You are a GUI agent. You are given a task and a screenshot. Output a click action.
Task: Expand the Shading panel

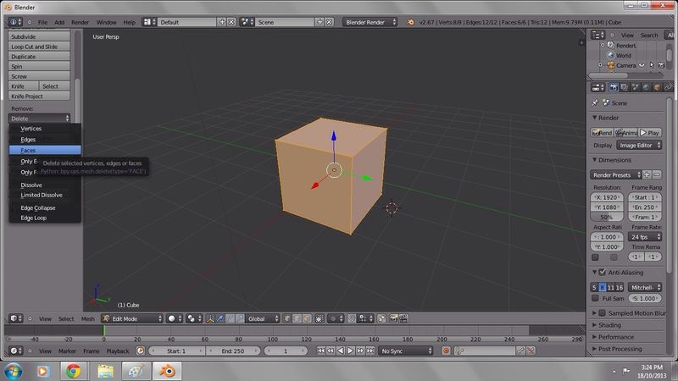pyautogui.click(x=609, y=325)
